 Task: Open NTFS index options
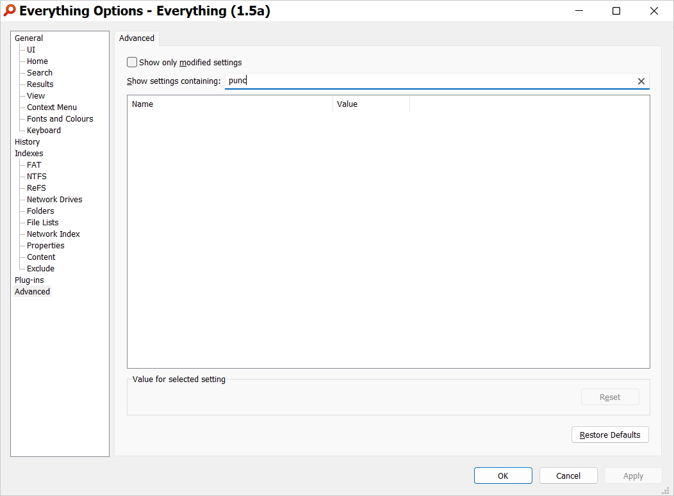tap(37, 177)
